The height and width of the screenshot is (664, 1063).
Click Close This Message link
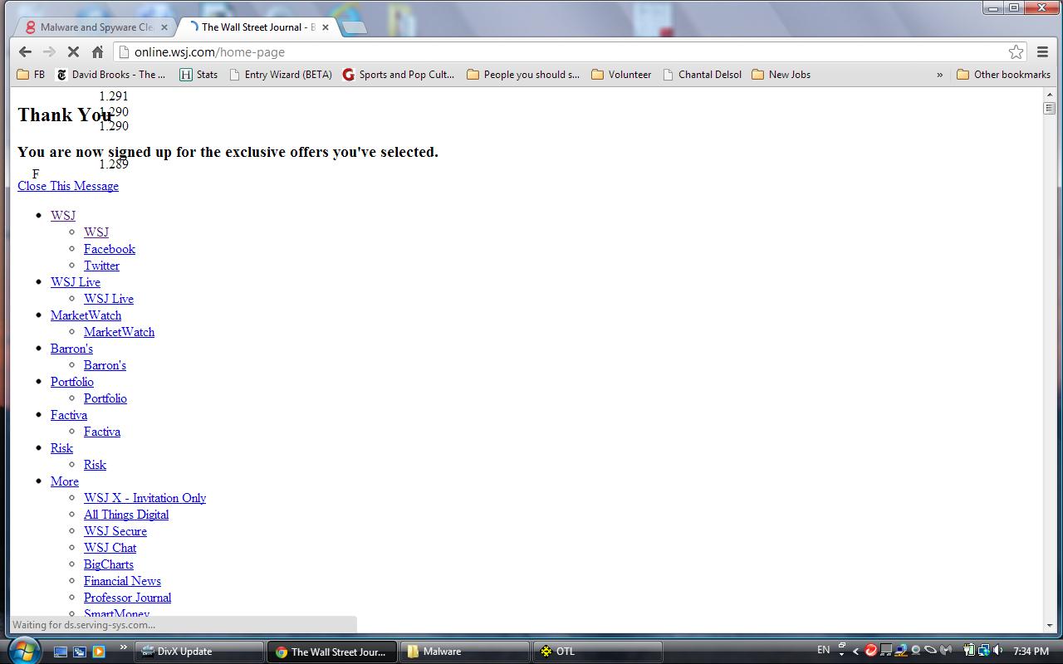[68, 186]
